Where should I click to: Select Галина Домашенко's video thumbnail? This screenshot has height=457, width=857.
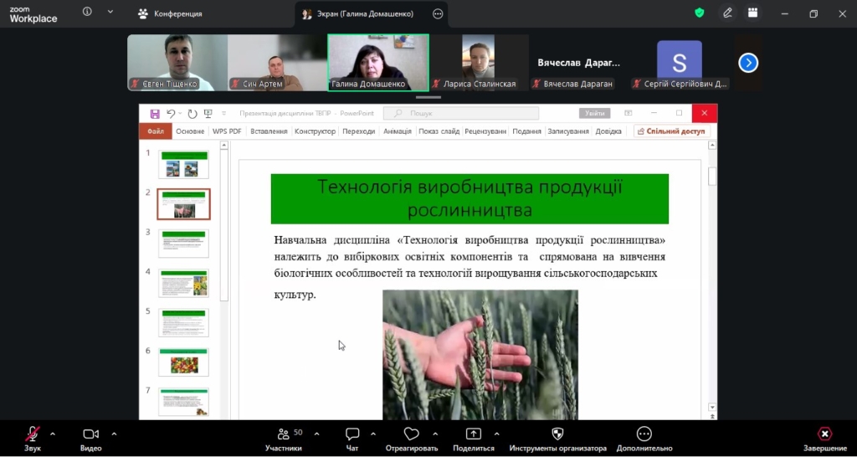click(x=377, y=62)
